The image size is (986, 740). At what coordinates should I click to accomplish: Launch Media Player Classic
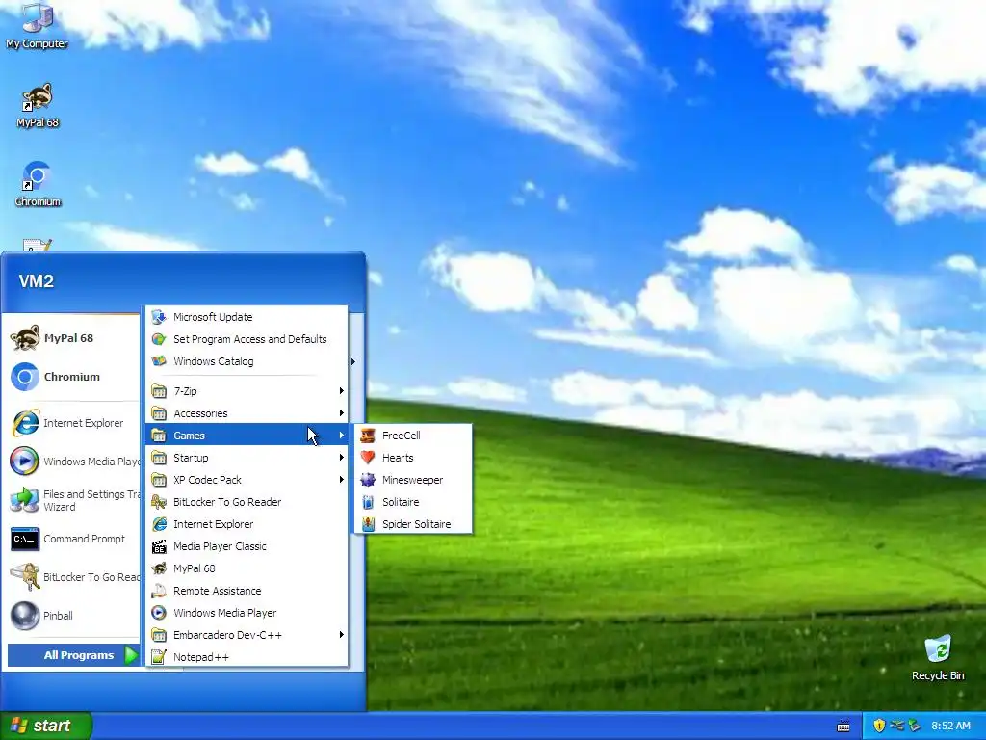click(246, 546)
